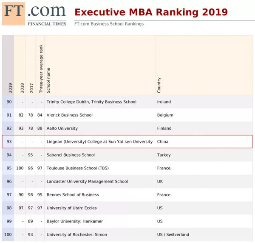
Task: Click the FT.com Financial Times logo
Action: click(x=34, y=14)
